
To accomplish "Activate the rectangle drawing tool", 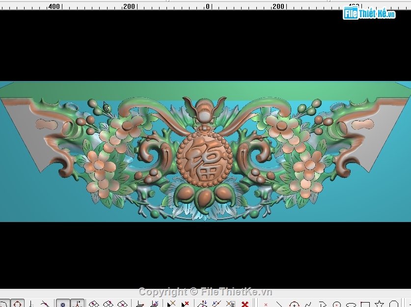I will pos(365,305).
